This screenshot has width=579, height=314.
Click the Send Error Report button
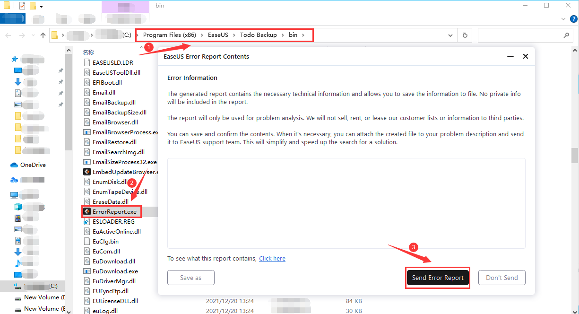(438, 278)
